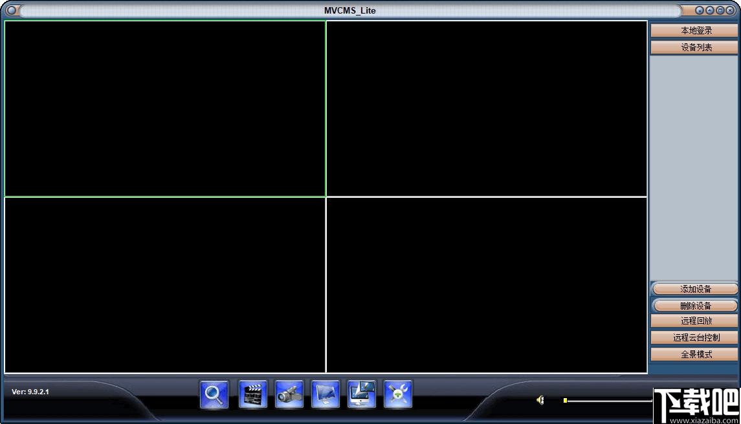Select the single monitor display icon
Viewport: 741px width, 424px height.
point(326,394)
